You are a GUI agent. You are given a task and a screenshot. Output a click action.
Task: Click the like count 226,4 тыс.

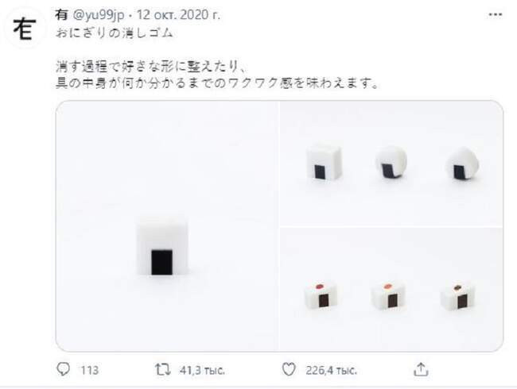[x=331, y=371]
